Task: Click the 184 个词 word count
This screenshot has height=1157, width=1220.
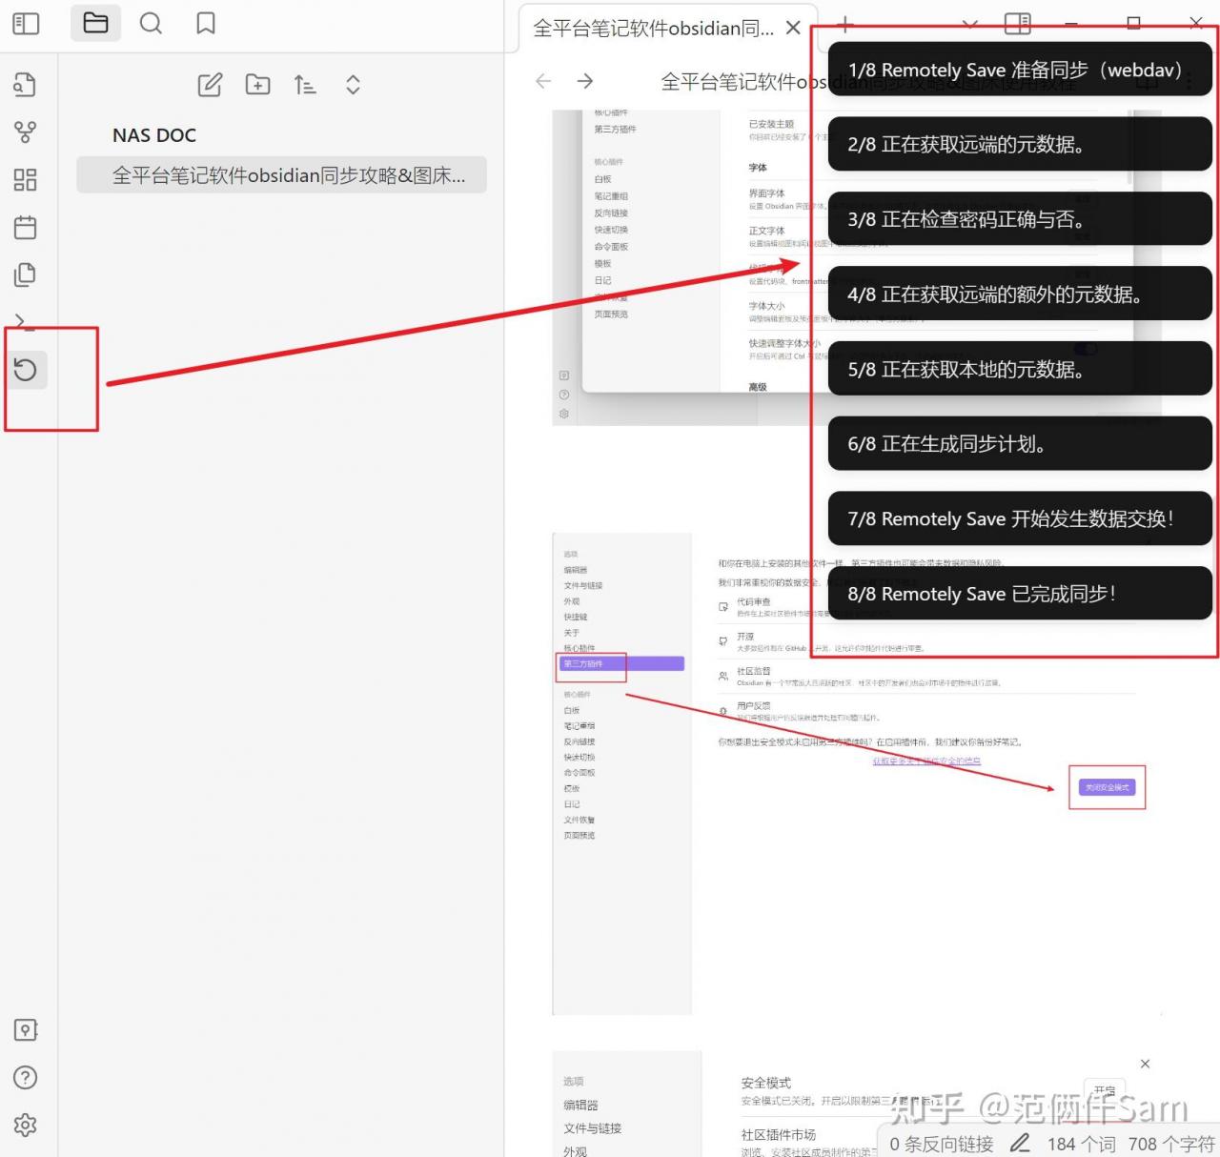Action: 1082,1144
